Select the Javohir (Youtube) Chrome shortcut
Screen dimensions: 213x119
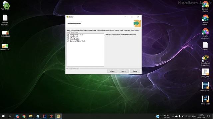[205, 33]
